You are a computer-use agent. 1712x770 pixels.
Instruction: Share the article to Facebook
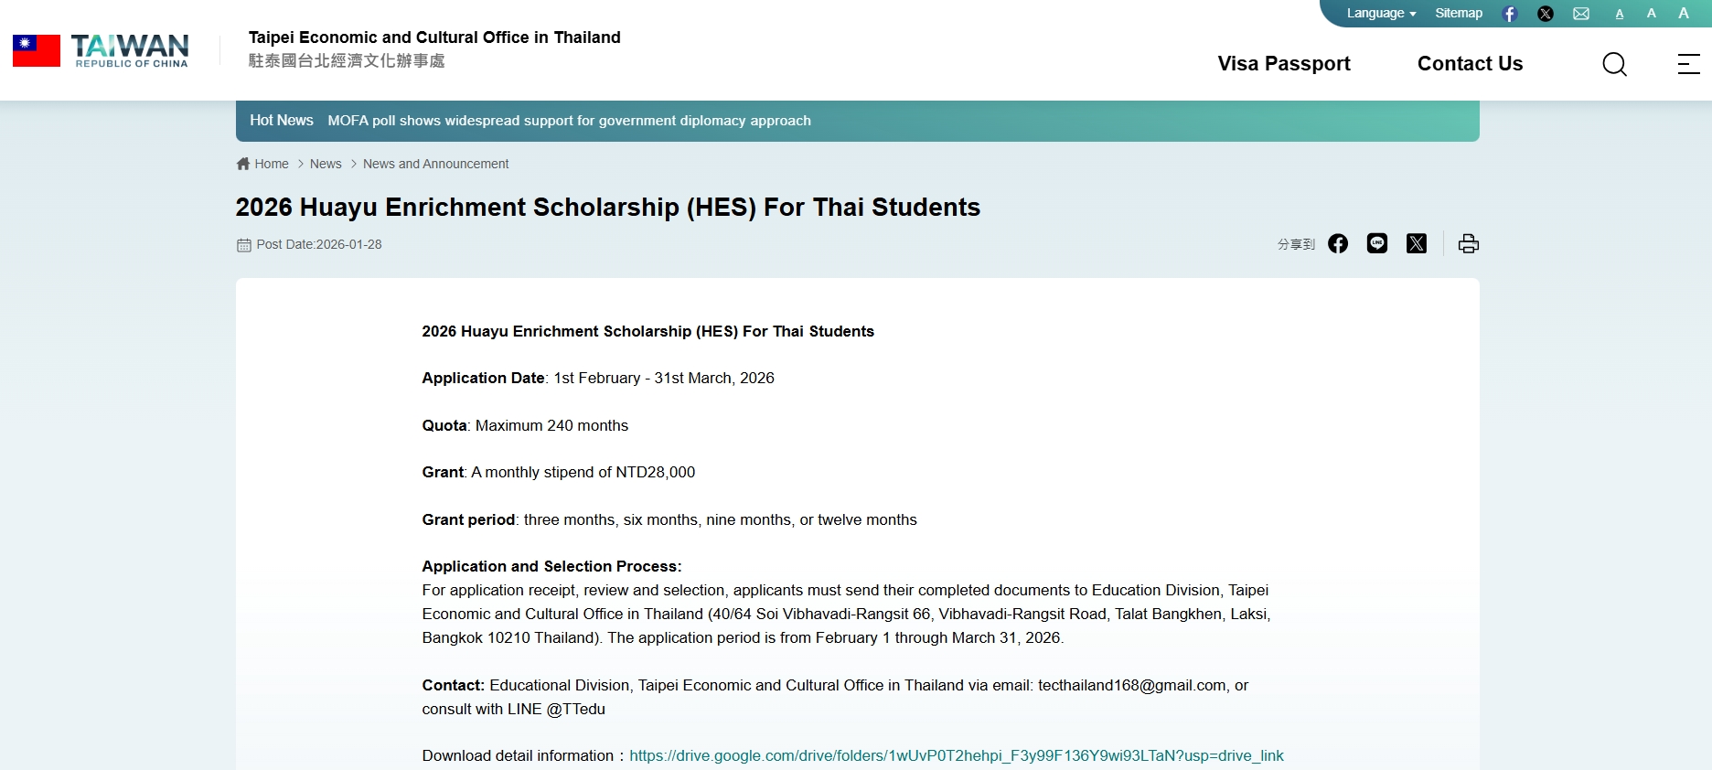(1338, 243)
